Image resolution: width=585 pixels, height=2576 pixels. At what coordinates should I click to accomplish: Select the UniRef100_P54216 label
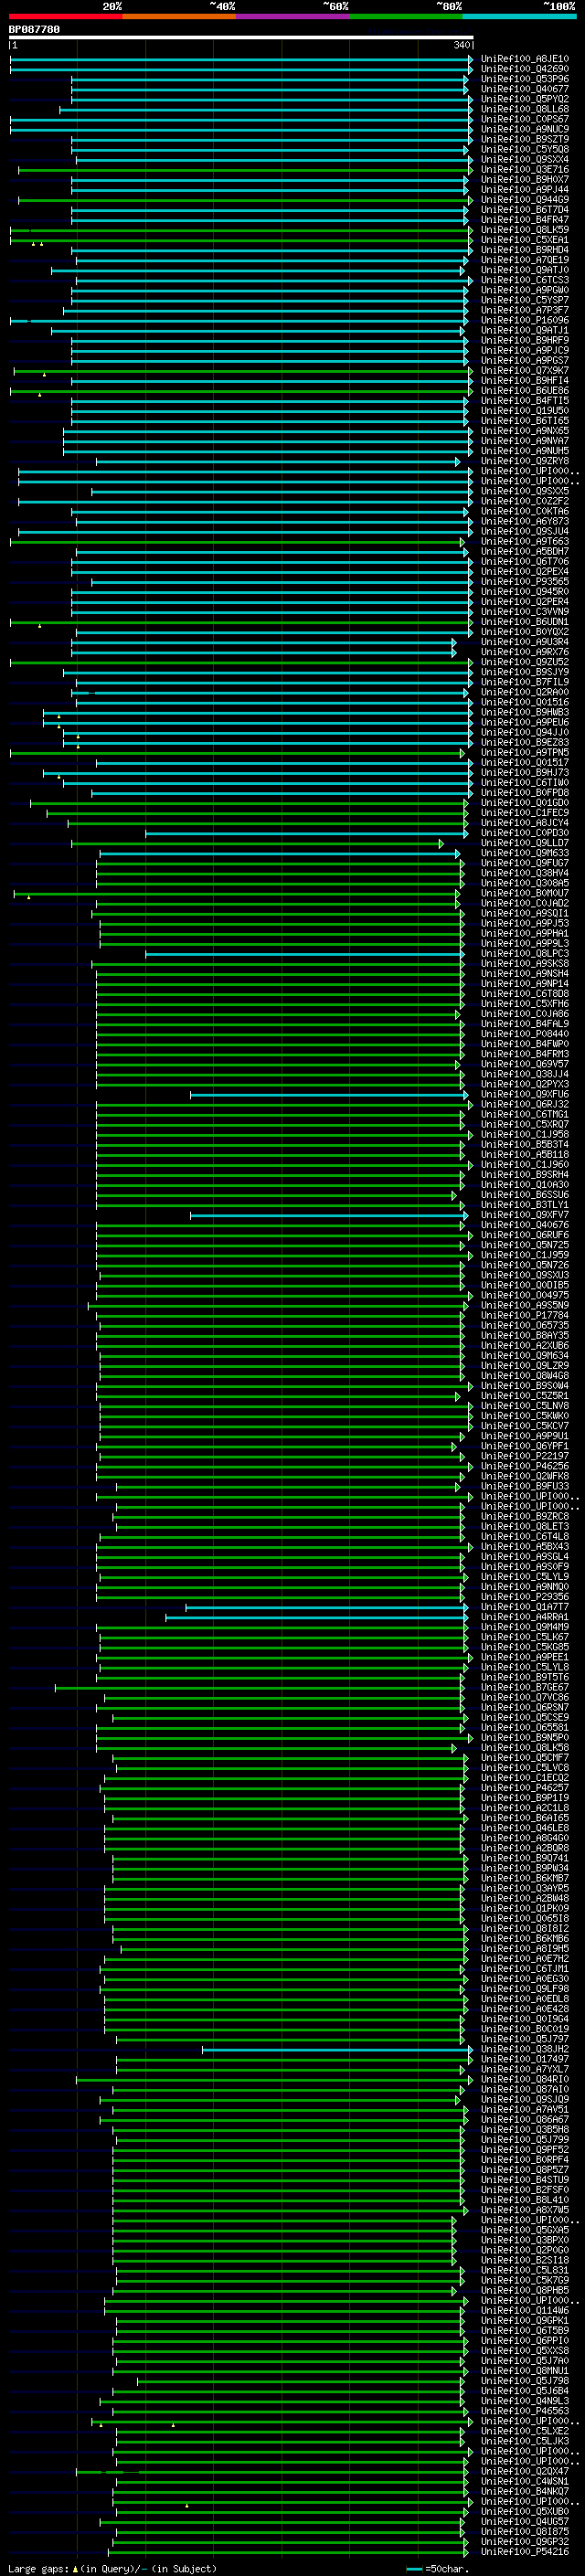pyautogui.click(x=524, y=2552)
